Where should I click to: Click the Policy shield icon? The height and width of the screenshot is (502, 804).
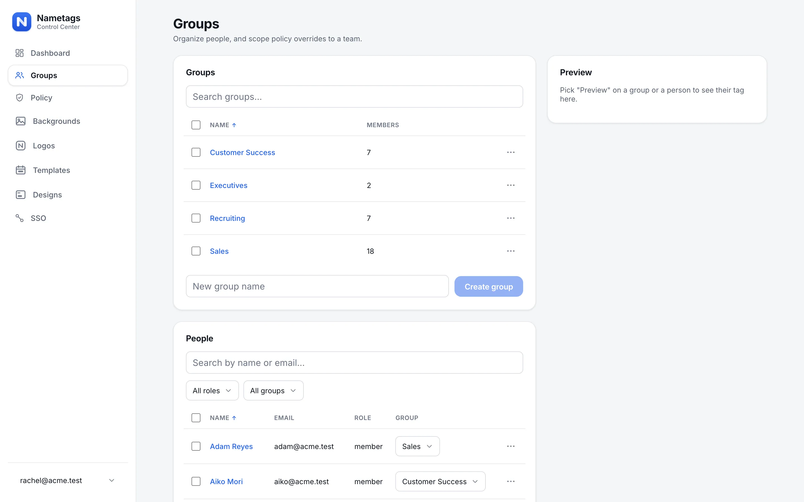[x=20, y=98]
